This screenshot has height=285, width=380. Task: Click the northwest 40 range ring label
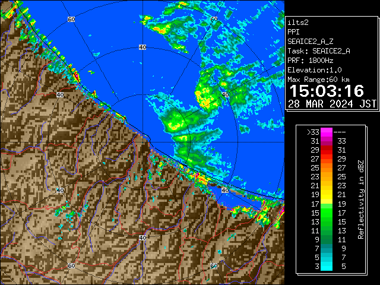[x=60, y=95]
